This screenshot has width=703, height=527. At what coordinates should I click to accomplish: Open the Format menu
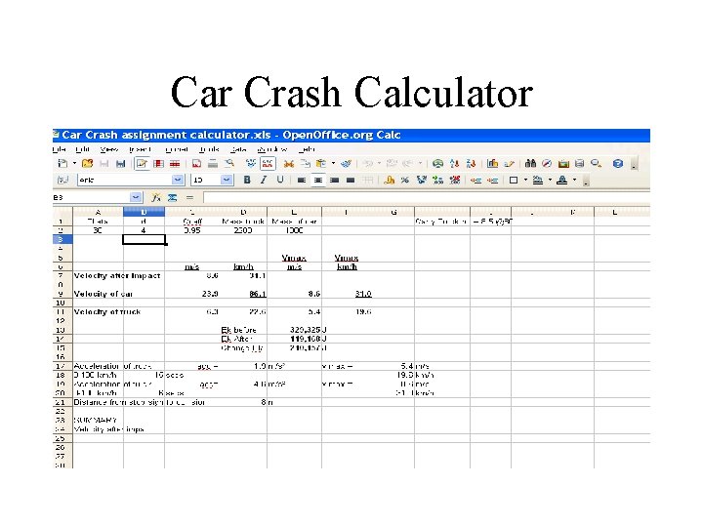(x=176, y=149)
